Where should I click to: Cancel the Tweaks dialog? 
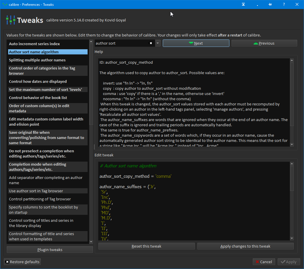tap(264, 262)
